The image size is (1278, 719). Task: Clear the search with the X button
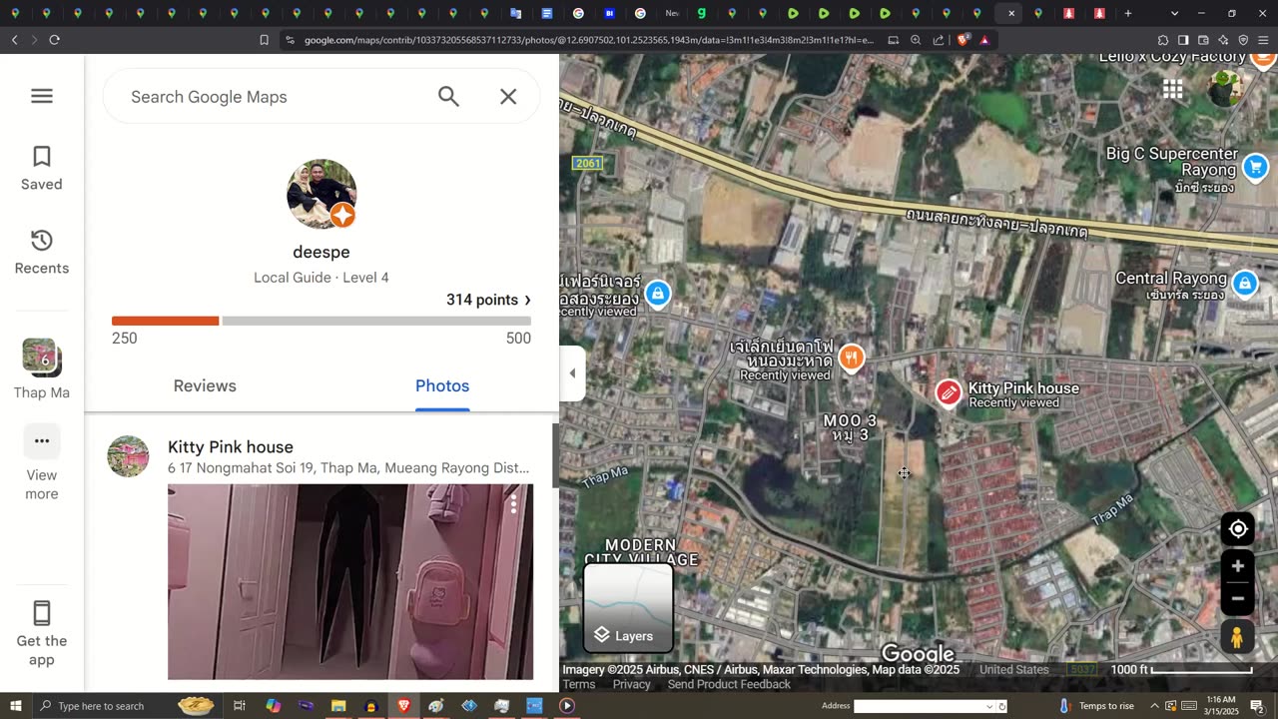508,96
